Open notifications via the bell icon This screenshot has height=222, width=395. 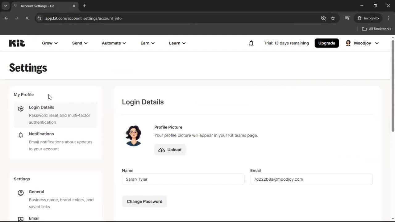pos(251,43)
